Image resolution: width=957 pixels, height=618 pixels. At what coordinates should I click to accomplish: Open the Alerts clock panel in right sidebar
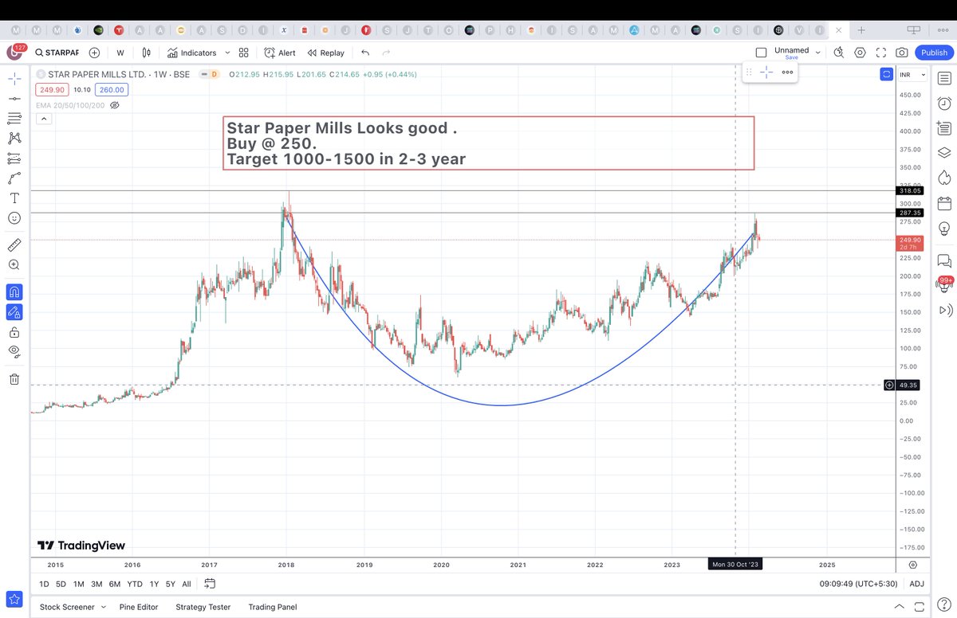[x=944, y=104]
